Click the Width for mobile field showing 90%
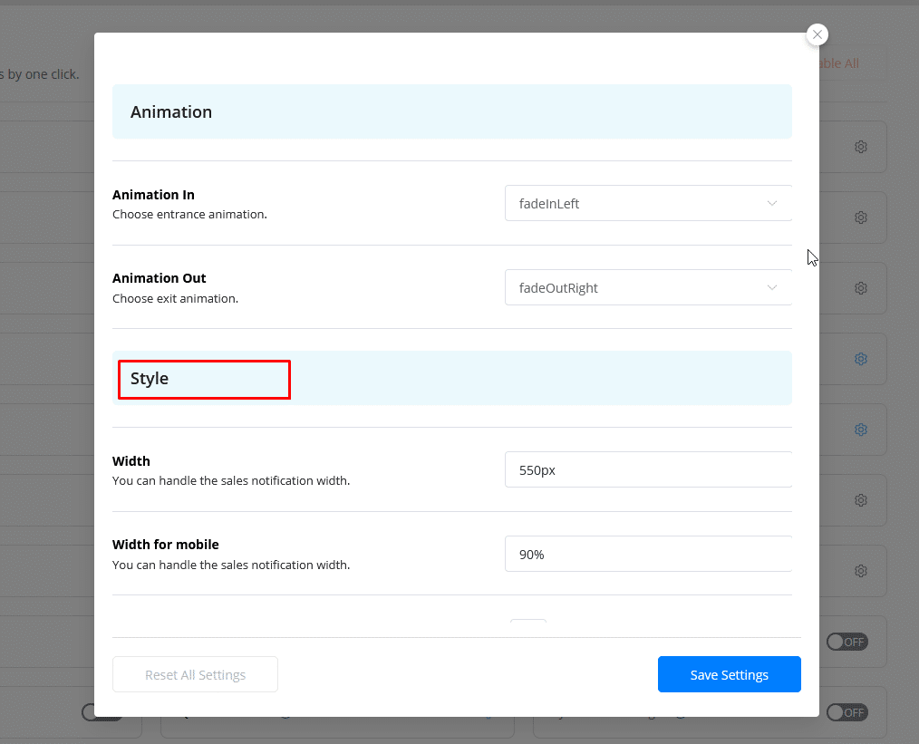Image resolution: width=919 pixels, height=744 pixels. (648, 555)
